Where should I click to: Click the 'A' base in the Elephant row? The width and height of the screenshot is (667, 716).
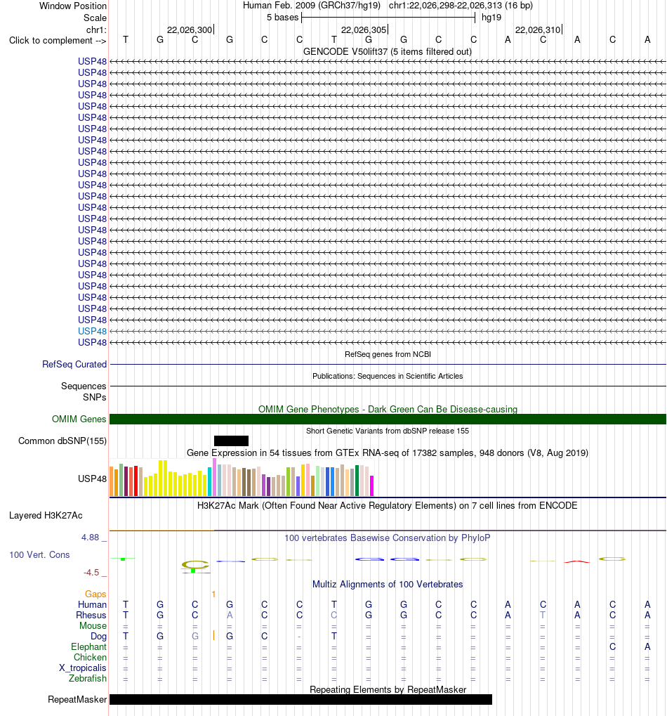647,646
